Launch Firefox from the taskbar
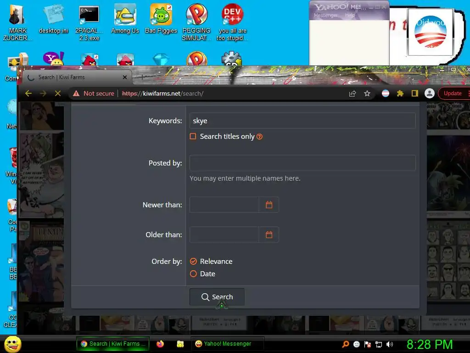The height and width of the screenshot is (353, 470). 160,344
